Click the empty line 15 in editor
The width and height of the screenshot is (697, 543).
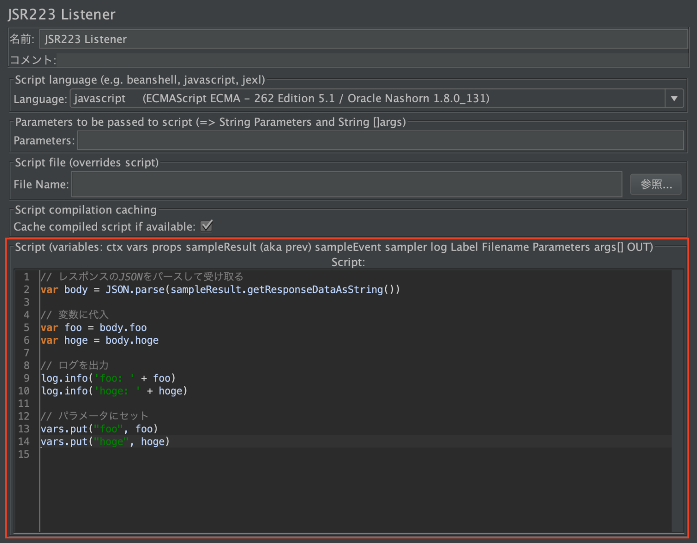pyautogui.click(x=136, y=454)
